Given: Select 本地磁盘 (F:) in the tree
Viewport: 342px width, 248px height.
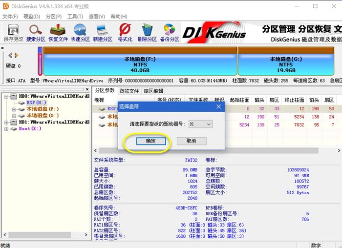Looking at the screenshot, I should tap(43, 109).
